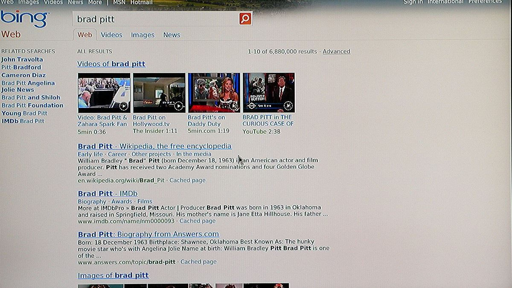Play the Brad Pitt on Hollywood.tv thumbnail
The width and height of the screenshot is (512, 288).
pos(159,93)
